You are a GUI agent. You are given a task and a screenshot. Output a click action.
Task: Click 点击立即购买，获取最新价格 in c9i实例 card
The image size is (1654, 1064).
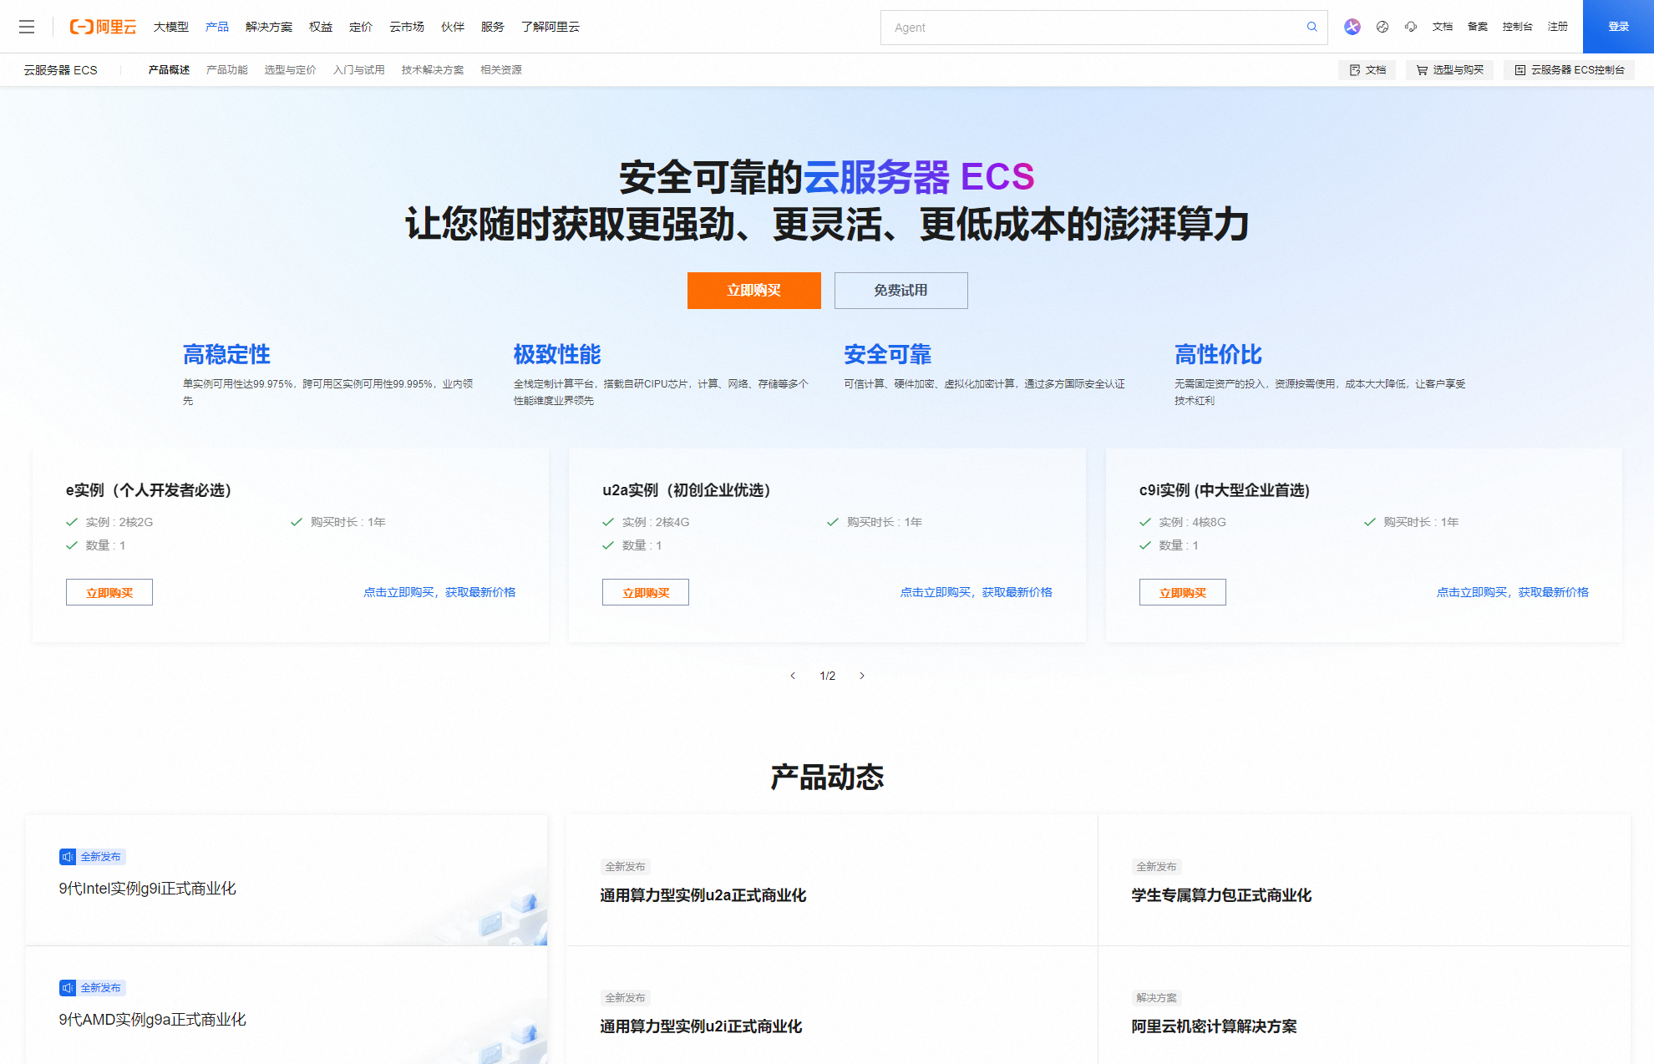coord(1513,592)
